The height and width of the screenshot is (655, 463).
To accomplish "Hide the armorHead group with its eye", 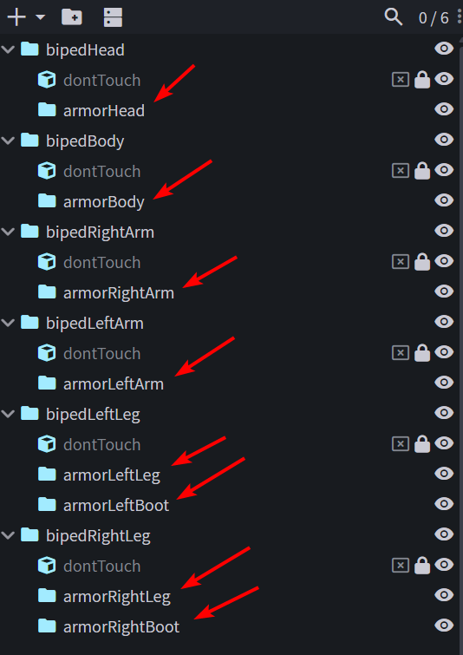I will click(444, 109).
